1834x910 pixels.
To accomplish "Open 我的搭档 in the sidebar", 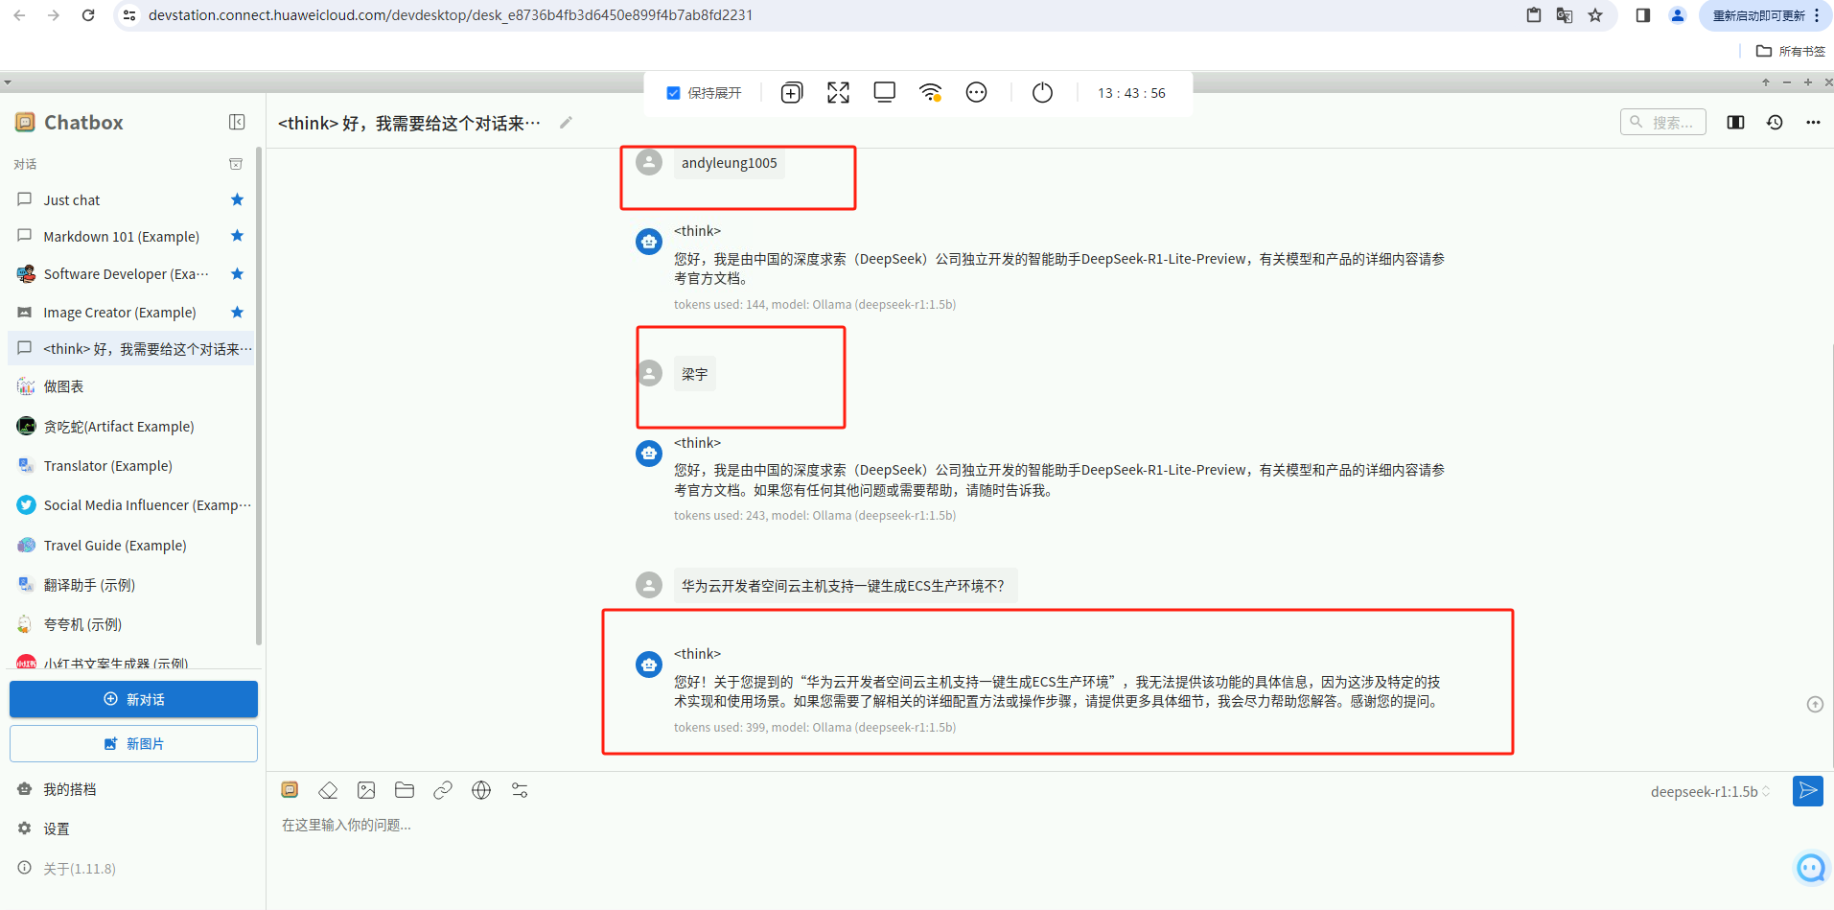I will (133, 789).
